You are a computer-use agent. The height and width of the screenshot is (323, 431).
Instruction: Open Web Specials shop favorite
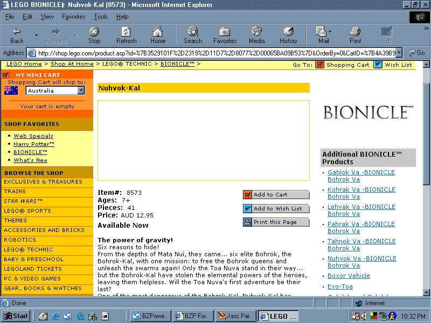(x=33, y=136)
